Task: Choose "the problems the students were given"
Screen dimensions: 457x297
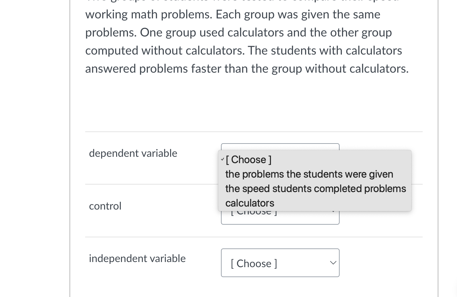Action: click(x=309, y=174)
